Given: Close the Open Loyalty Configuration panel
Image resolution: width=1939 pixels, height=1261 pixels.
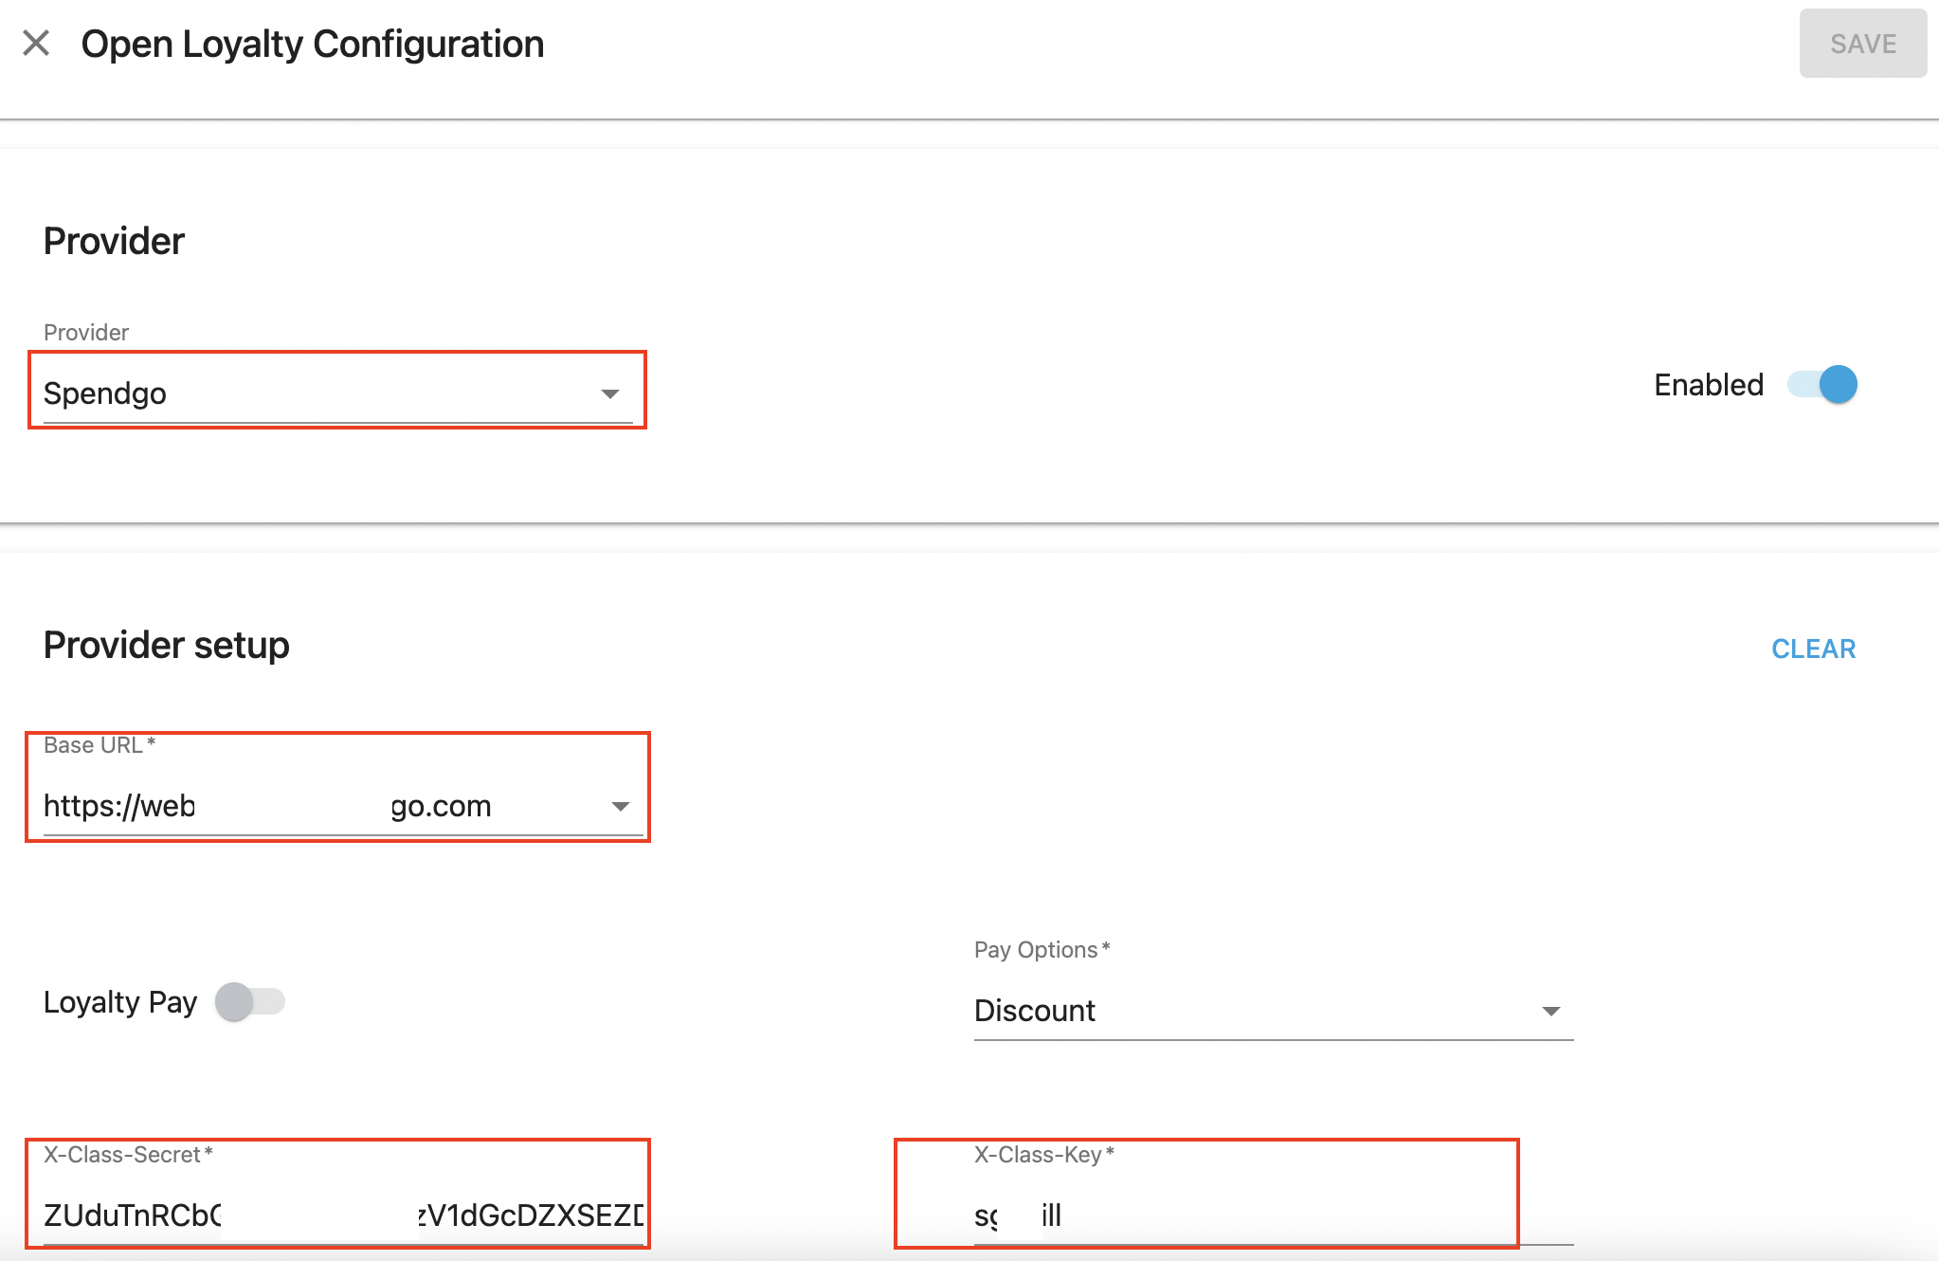Looking at the screenshot, I should tap(36, 43).
